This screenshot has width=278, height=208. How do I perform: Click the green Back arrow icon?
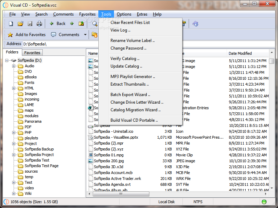(51, 23)
